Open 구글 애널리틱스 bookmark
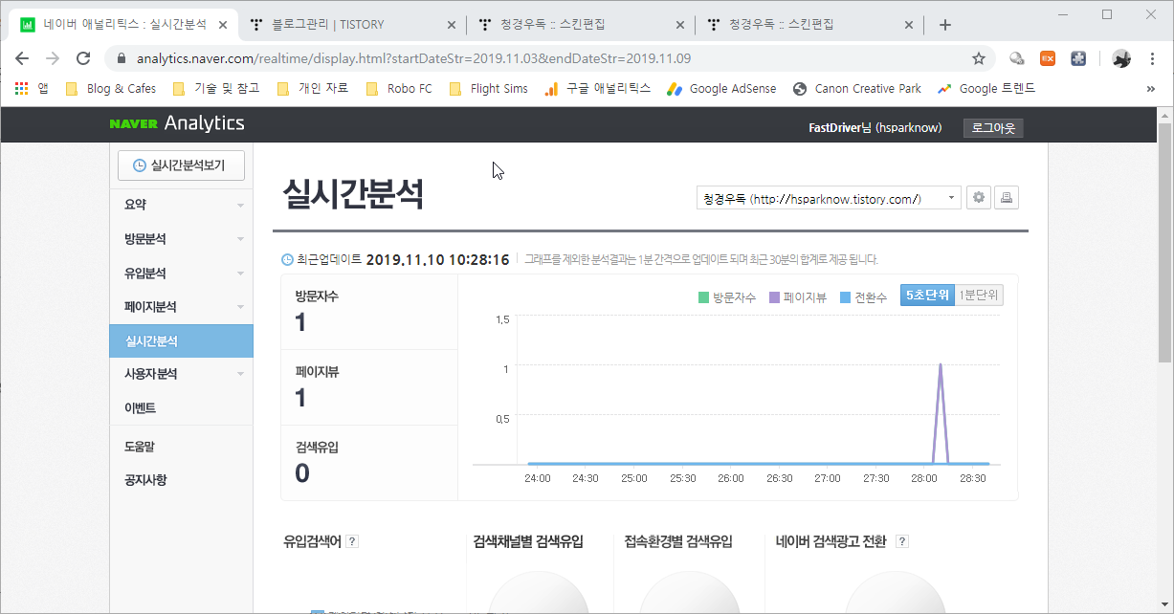Screen dimensions: 1174x614 pyautogui.click(x=597, y=88)
